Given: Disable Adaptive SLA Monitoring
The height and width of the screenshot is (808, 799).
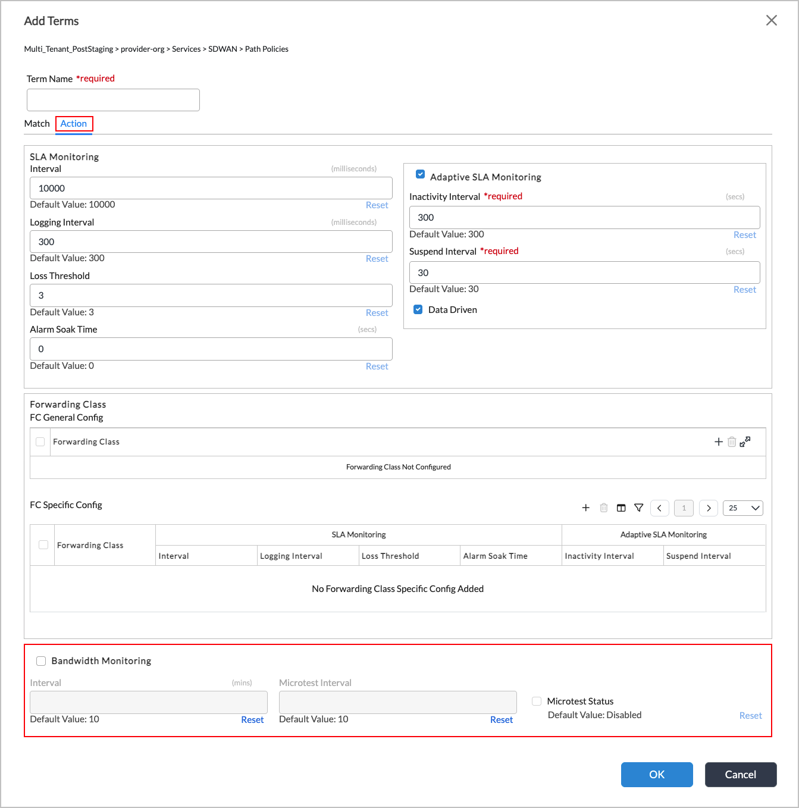Looking at the screenshot, I should click(421, 174).
